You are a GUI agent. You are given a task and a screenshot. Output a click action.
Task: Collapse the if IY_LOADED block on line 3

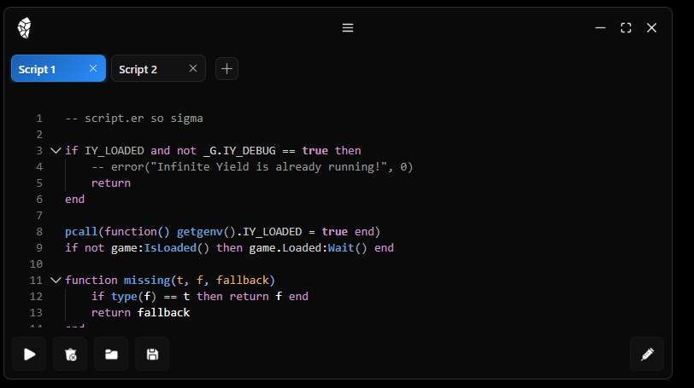56,151
